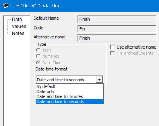This screenshot has height=126, width=159.
Task: Open the Values tree item
Action: 19,26
